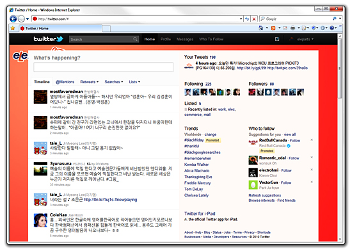This screenshot has height=251, width=352.
Task: Click the compose new tweet icon
Action: tap(277, 39)
